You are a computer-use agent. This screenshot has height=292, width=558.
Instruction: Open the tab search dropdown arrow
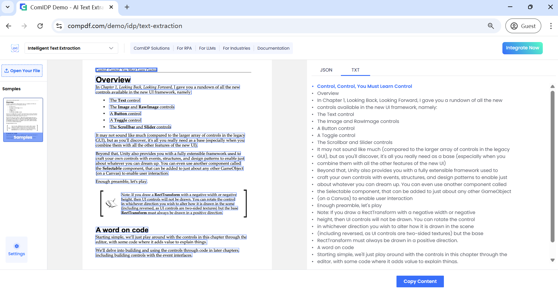pyautogui.click(x=8, y=7)
